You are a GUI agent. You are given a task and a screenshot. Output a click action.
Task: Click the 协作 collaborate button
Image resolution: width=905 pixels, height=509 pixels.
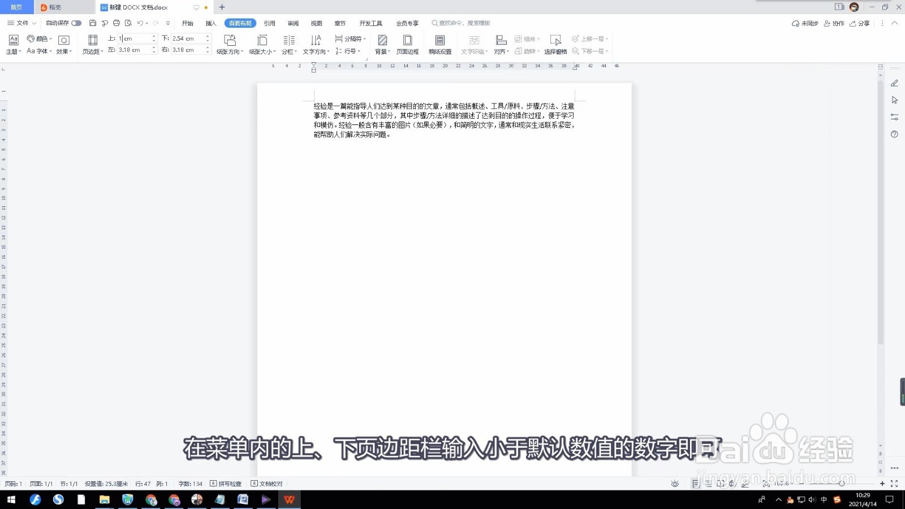834,23
